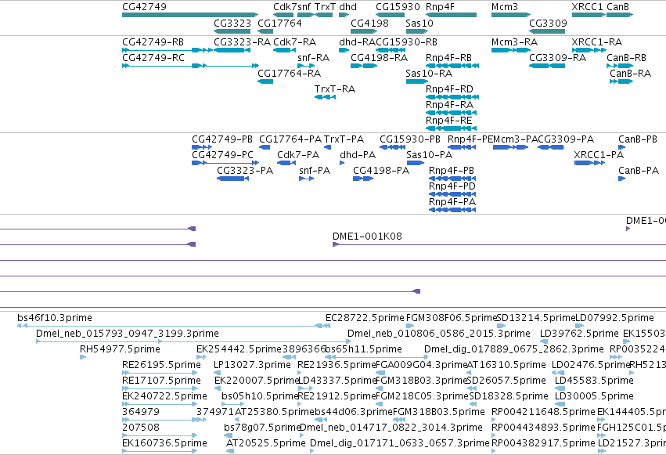This screenshot has width=666, height=455.
Task: Select EST RH54977.5prime
Action: coord(120,349)
